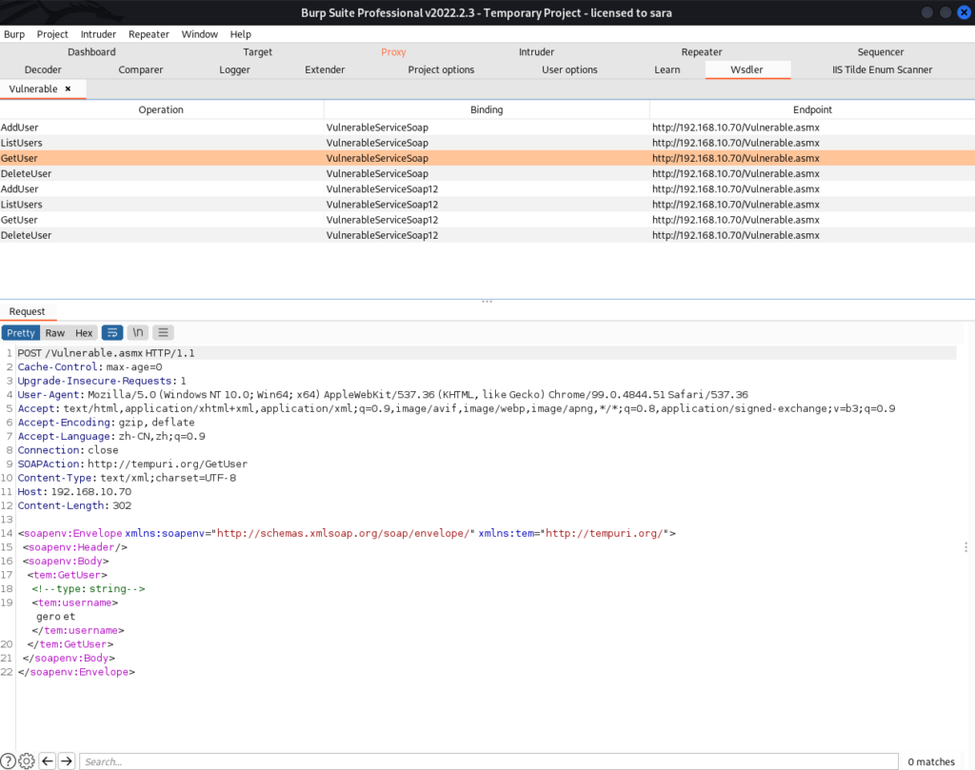Select the Request tab

pos(28,311)
